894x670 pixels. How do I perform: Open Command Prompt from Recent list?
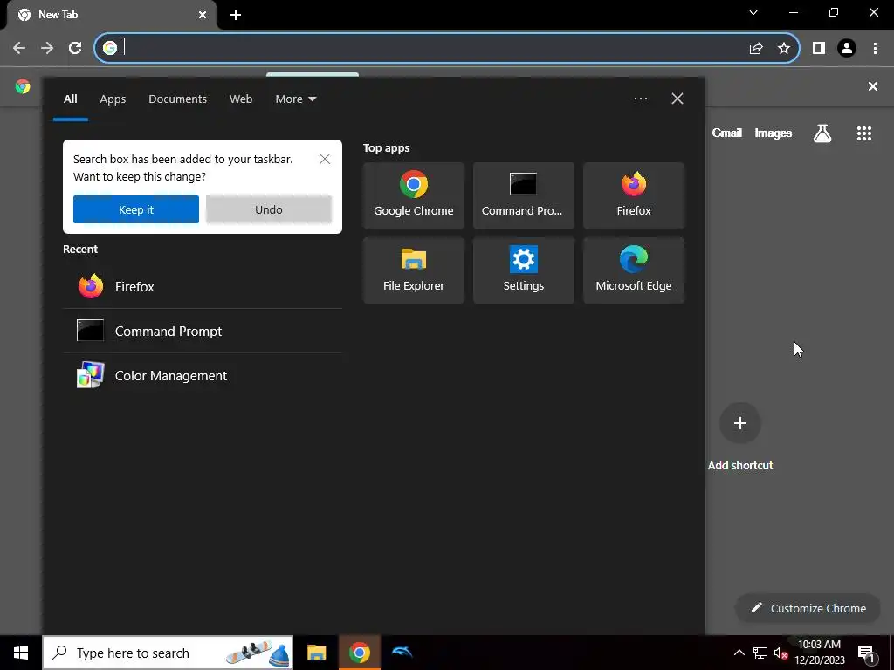(203, 331)
